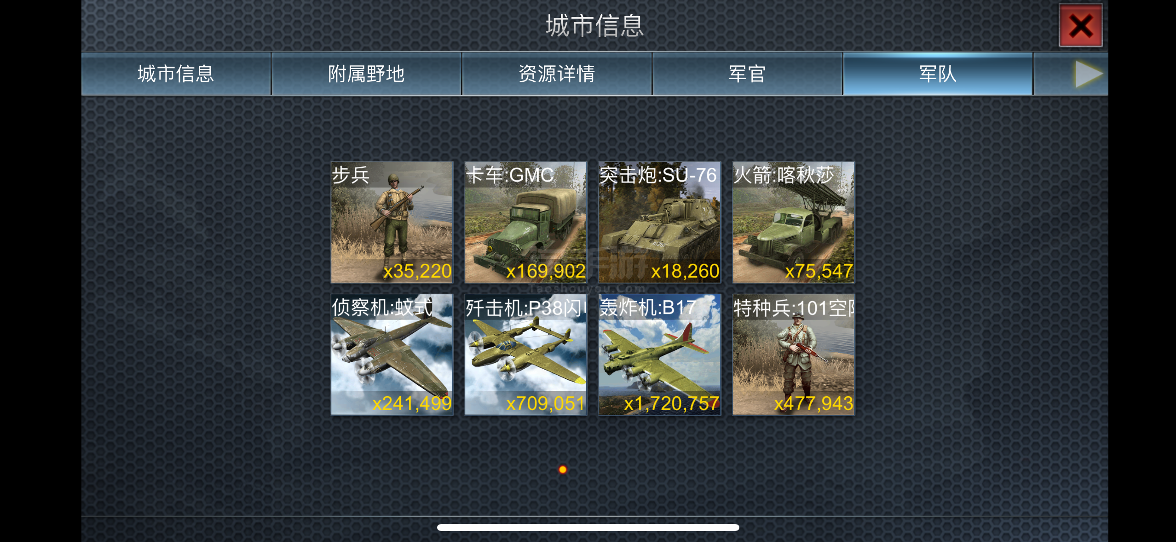The image size is (1176, 542).
Task: Open the 卡车:GMC truck unit card
Action: [526, 222]
